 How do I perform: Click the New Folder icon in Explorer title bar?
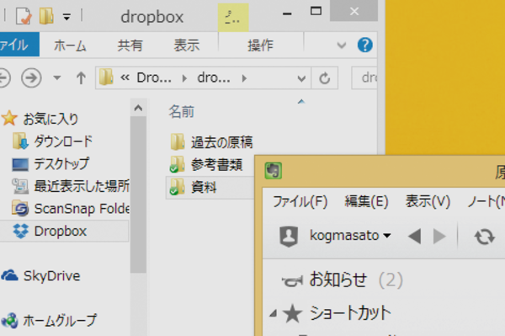pyautogui.click(x=46, y=16)
